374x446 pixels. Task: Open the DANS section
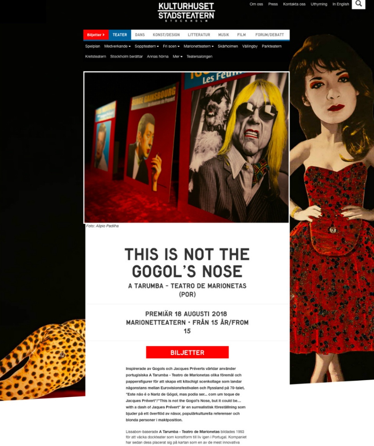click(x=140, y=35)
